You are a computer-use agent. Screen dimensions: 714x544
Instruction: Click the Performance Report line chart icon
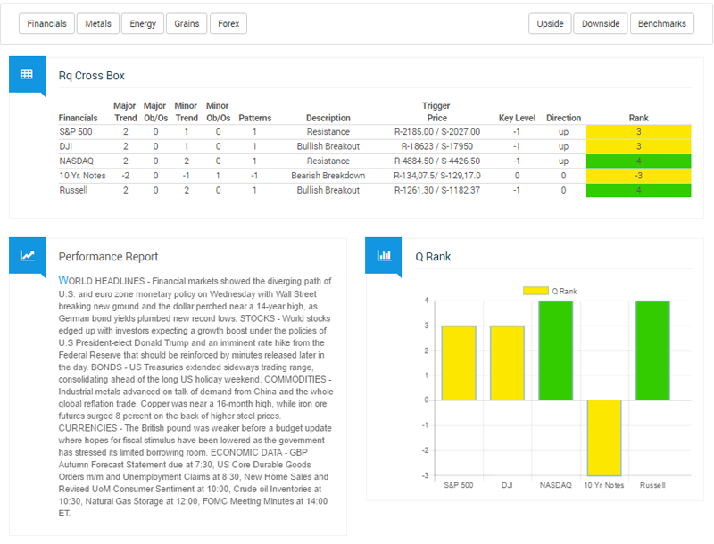pos(28,255)
